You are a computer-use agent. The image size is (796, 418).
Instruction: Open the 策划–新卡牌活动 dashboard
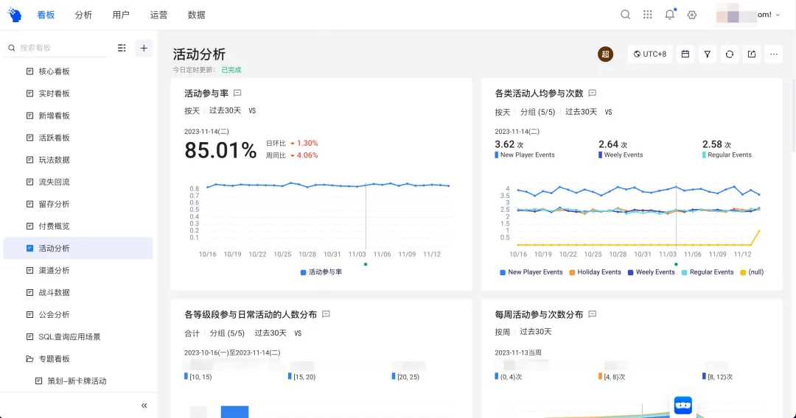(77, 381)
